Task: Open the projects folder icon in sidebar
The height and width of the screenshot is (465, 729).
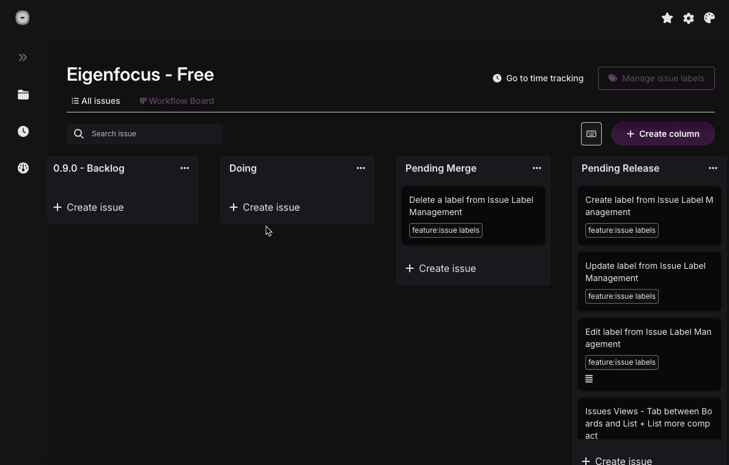Action: 23,95
